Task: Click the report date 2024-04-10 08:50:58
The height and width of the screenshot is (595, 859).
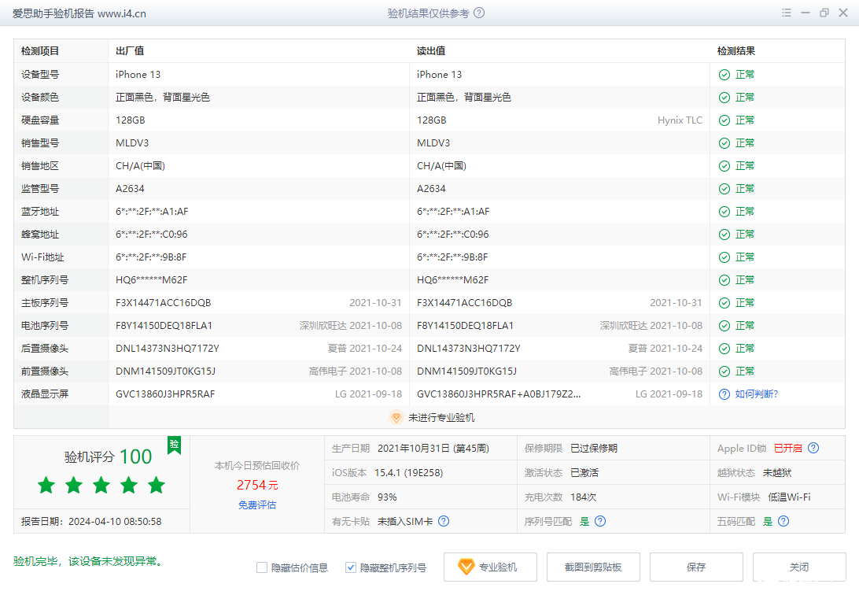Action: pyautogui.click(x=115, y=521)
